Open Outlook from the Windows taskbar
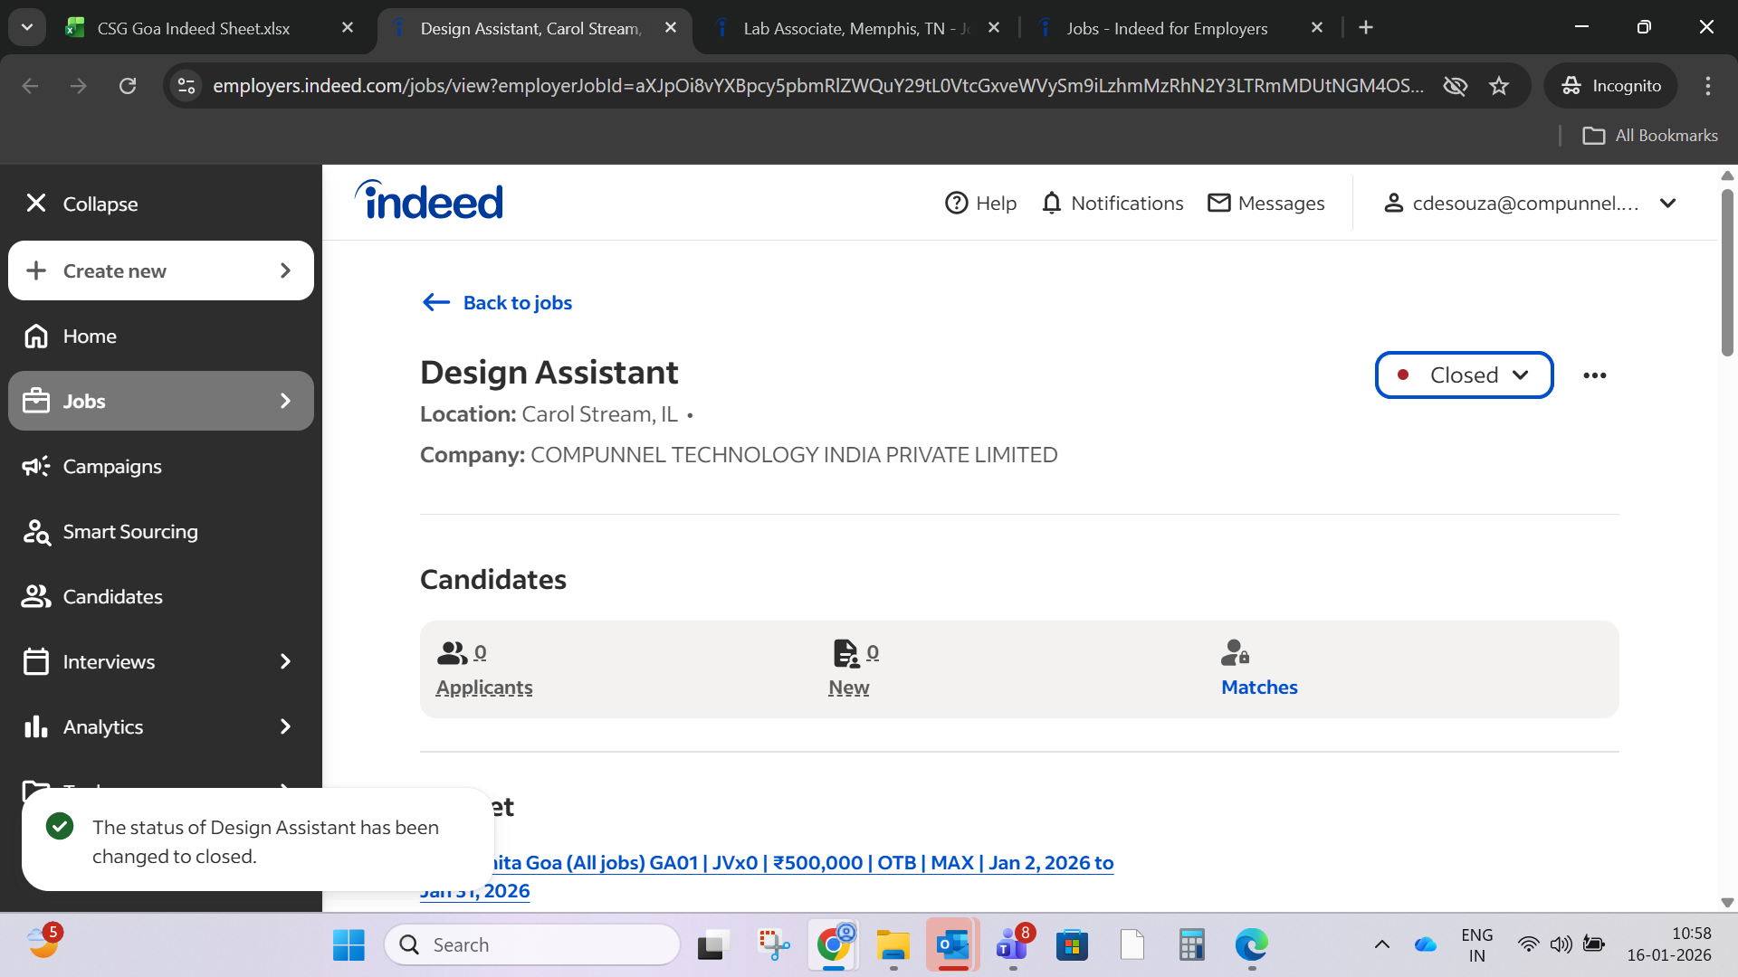 click(952, 945)
